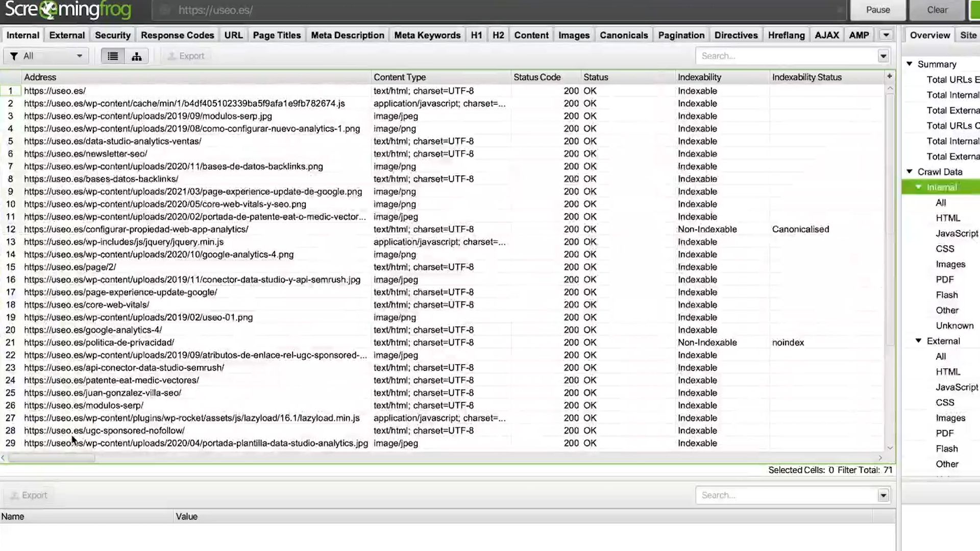The height and width of the screenshot is (551, 980).
Task: Switch to Page Titles tab
Action: (x=277, y=35)
